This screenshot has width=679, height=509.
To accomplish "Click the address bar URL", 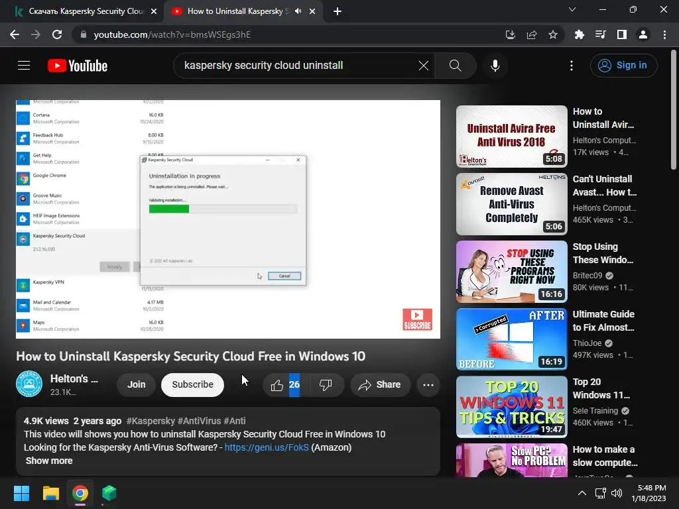I will (172, 34).
